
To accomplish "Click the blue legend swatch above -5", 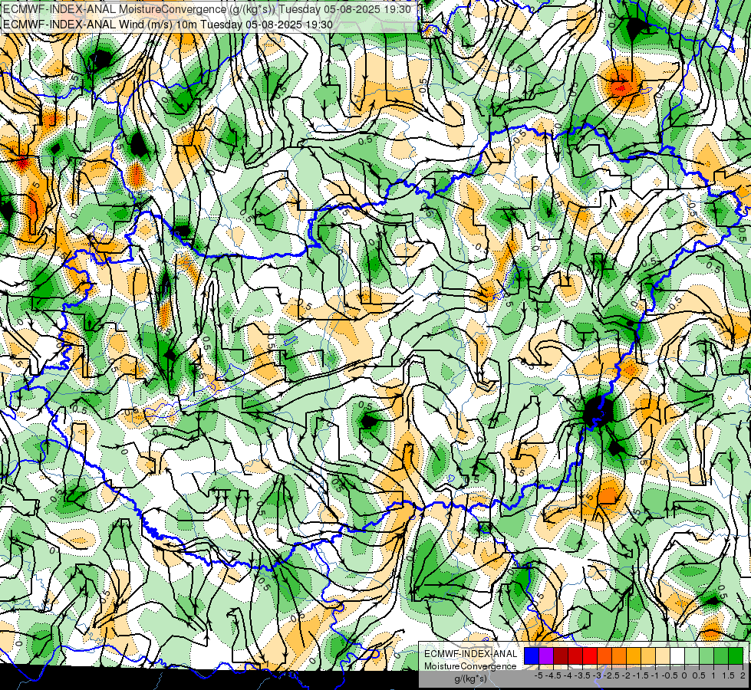I will coord(532,655).
